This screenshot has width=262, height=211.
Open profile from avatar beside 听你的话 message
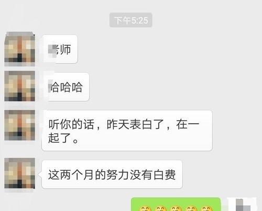[19, 125]
